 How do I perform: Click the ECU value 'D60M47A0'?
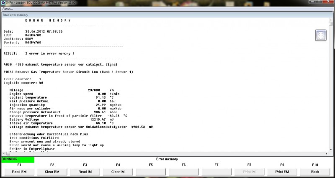[33, 35]
